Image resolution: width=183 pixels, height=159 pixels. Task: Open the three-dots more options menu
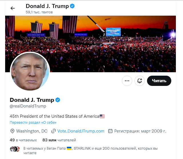click(127, 81)
